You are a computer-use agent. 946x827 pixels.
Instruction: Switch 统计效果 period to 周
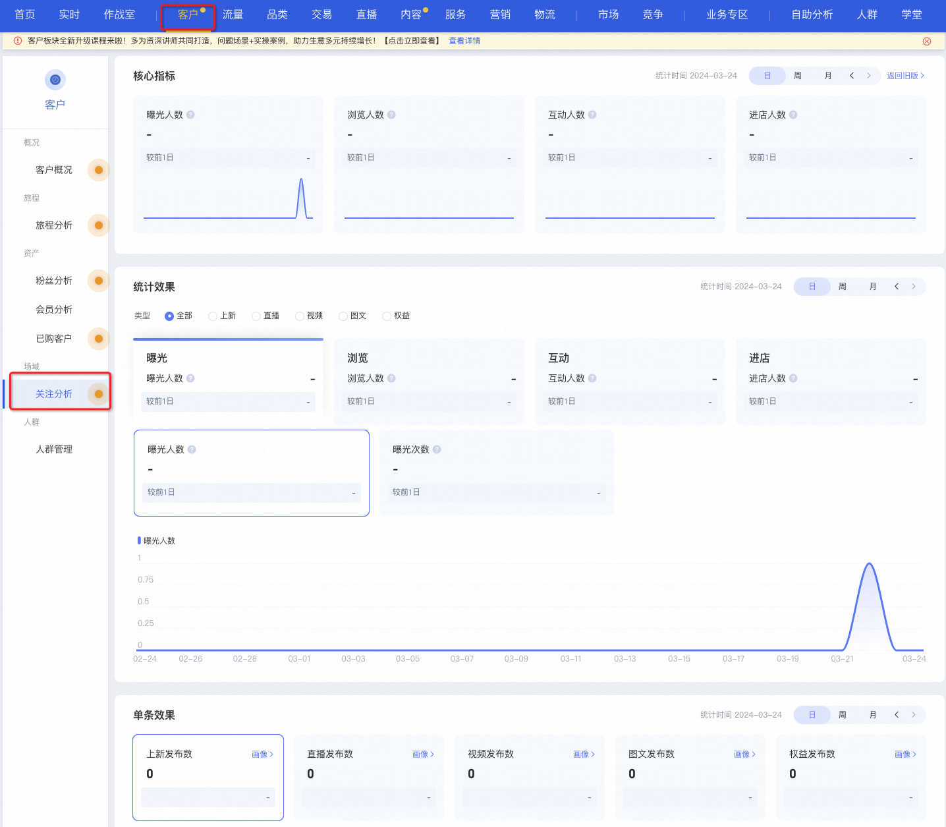[843, 287]
